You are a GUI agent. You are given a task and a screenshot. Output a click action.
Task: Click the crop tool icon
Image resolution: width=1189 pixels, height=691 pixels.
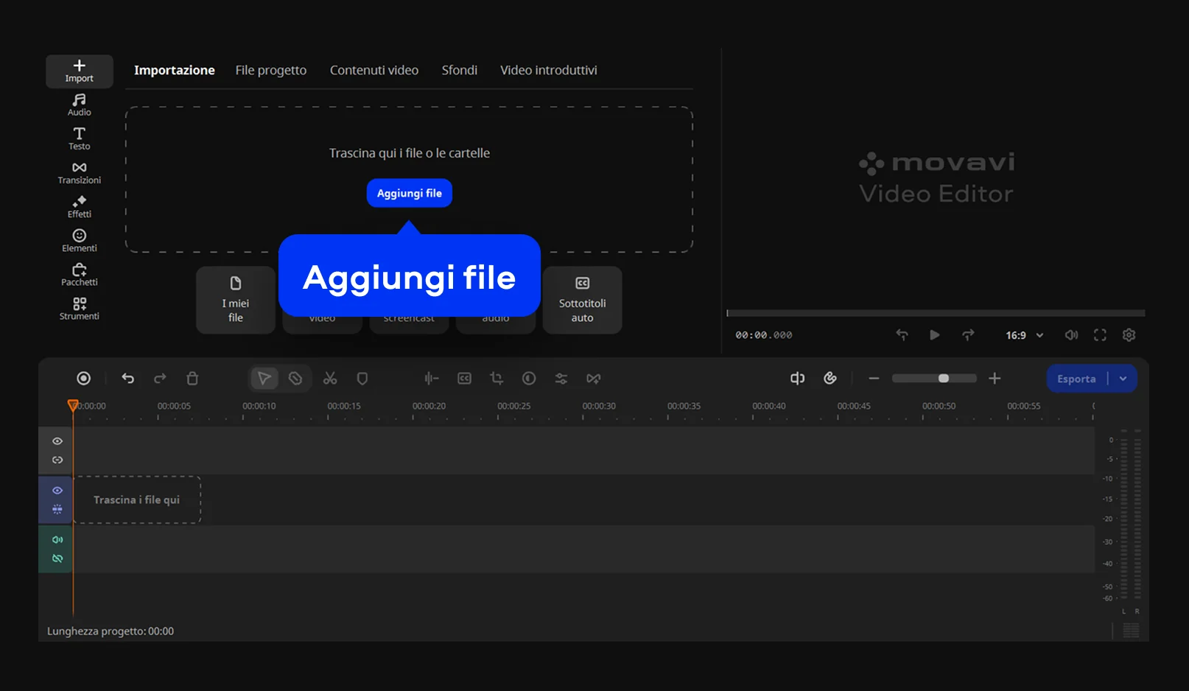click(x=497, y=379)
